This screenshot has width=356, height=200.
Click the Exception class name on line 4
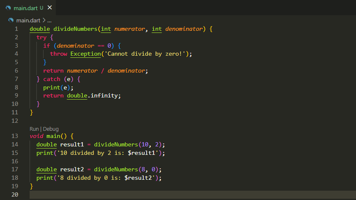pos(85,54)
